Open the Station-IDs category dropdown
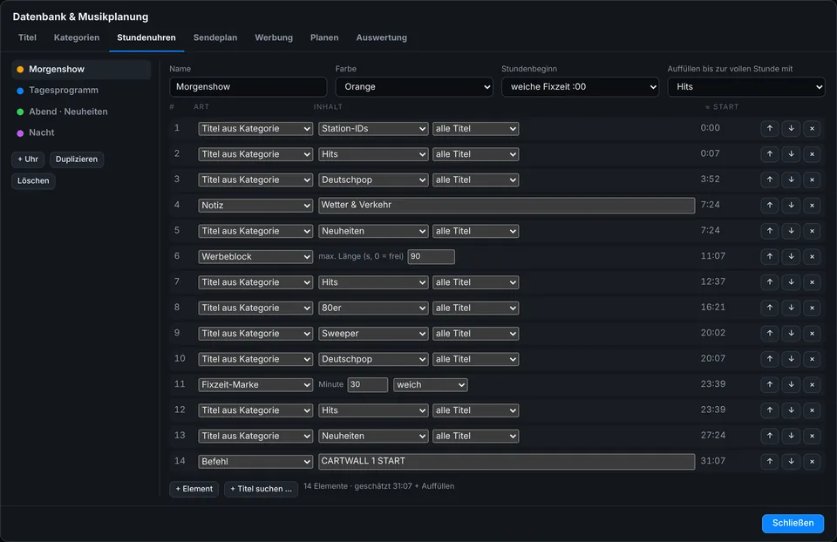Image resolution: width=837 pixels, height=542 pixels. coord(373,129)
